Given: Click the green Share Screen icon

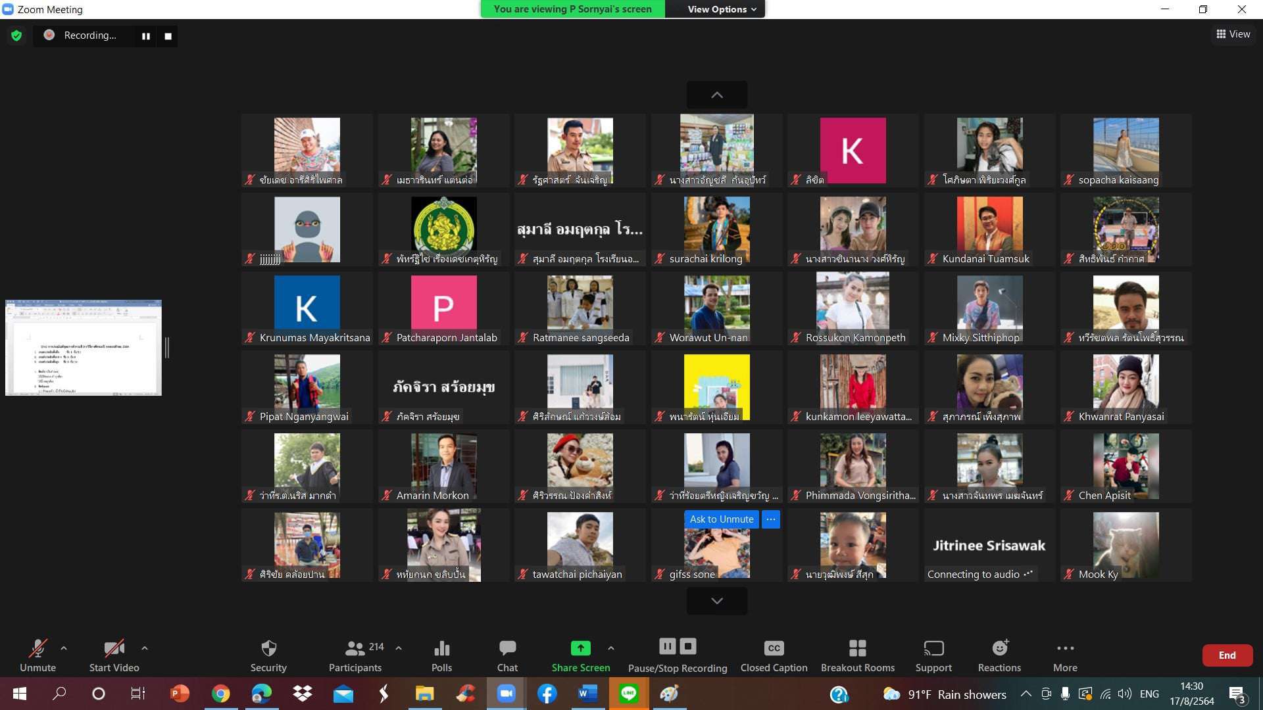Looking at the screenshot, I should click(580, 648).
